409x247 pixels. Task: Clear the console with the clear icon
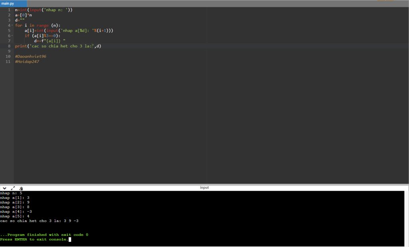(21, 188)
